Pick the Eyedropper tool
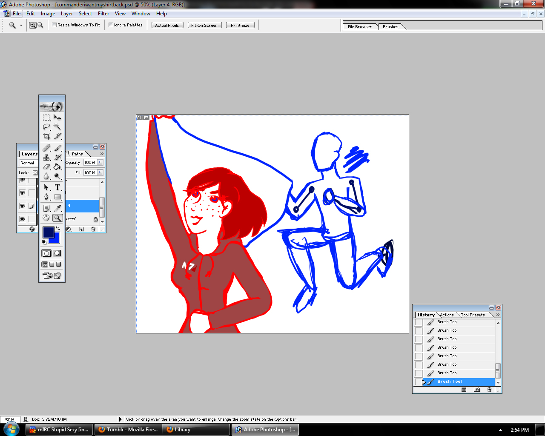Screen dimensions: 545x436 pos(57,208)
